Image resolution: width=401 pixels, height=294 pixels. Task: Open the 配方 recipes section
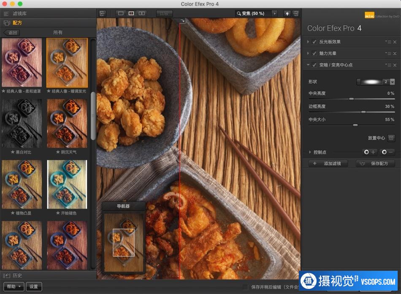pos(48,23)
